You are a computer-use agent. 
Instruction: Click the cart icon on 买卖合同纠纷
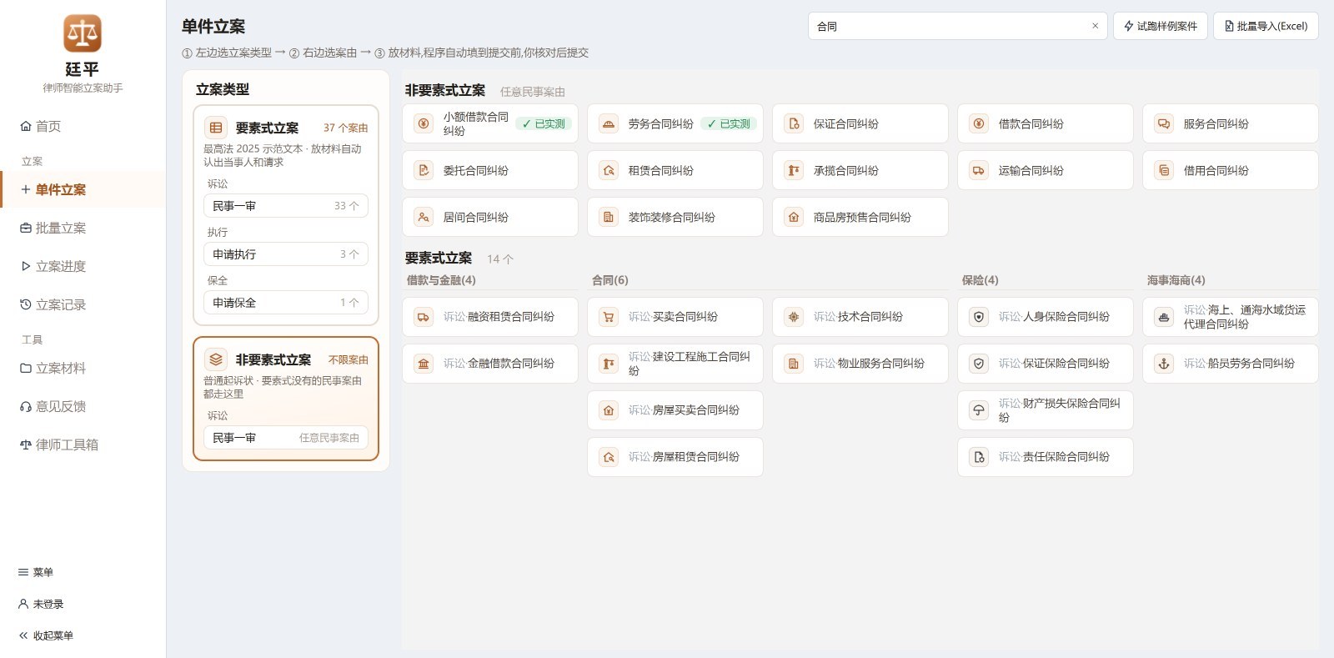pyautogui.click(x=609, y=317)
